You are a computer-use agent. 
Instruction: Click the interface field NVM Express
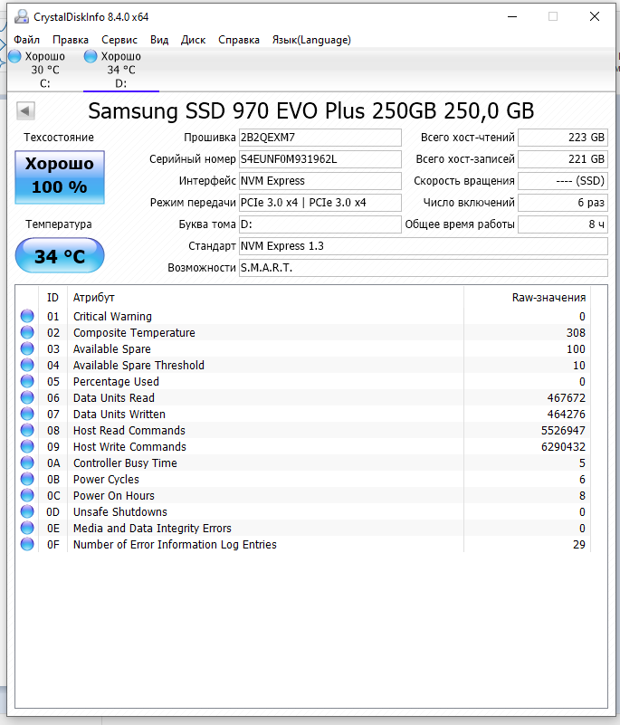click(x=320, y=181)
